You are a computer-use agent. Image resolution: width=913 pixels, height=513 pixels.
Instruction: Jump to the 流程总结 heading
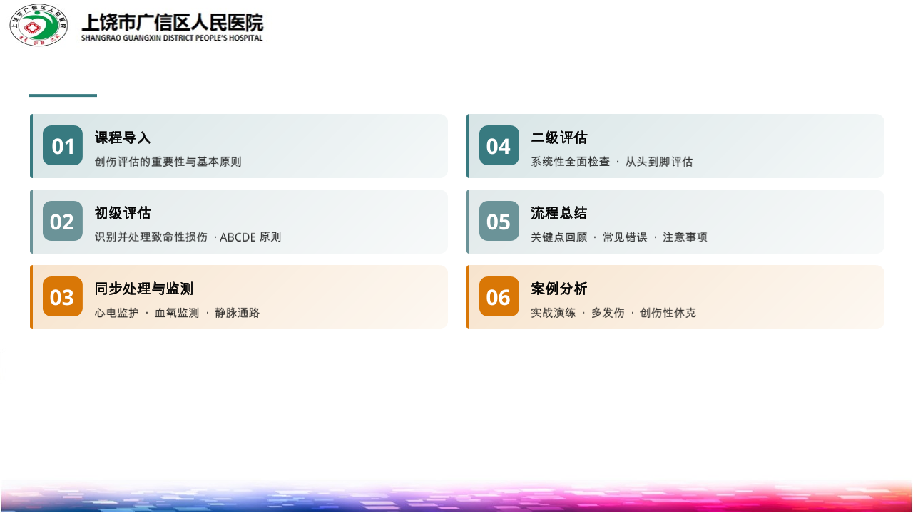click(558, 213)
